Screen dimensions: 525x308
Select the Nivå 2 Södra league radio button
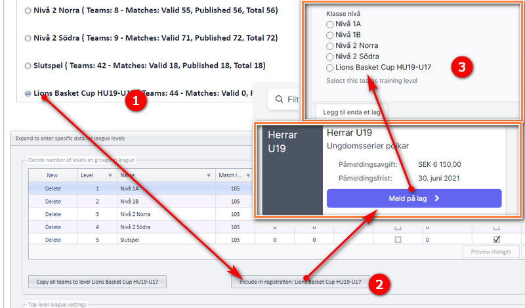28,38
